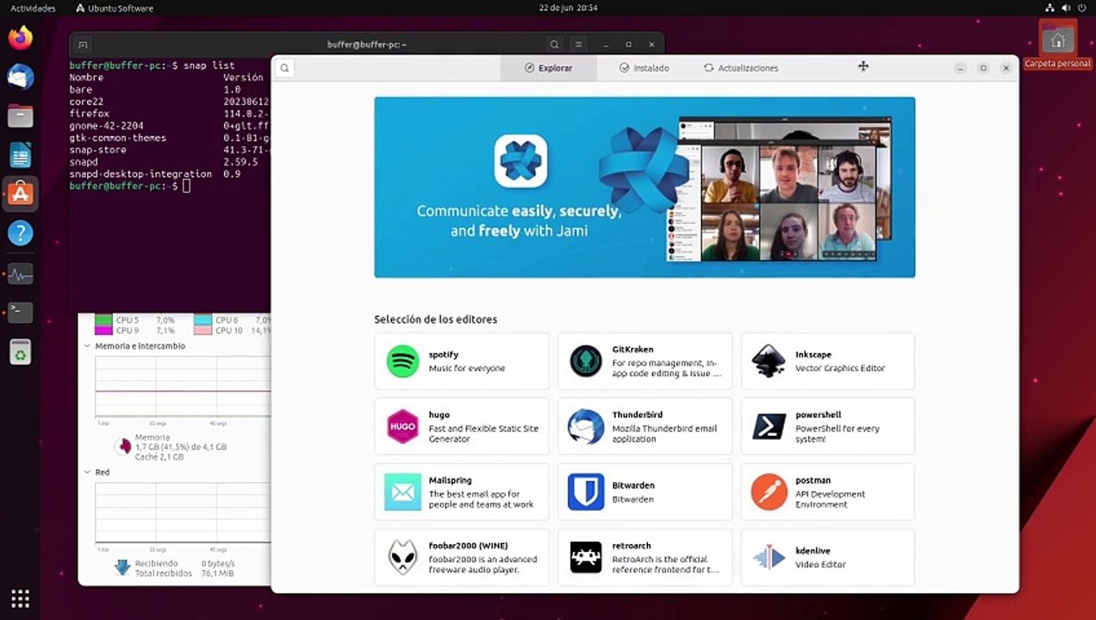Open the kdenlive app card

(x=827, y=557)
